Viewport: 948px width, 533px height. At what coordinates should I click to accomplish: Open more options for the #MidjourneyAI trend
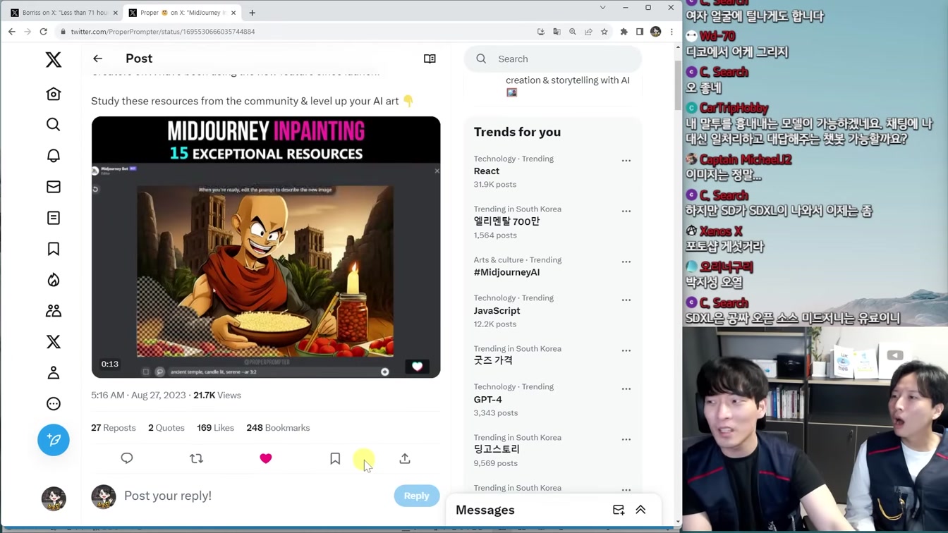coord(626,262)
